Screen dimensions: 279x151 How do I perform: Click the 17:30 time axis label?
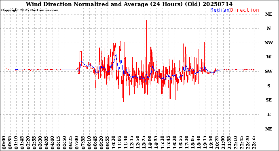click(186, 143)
